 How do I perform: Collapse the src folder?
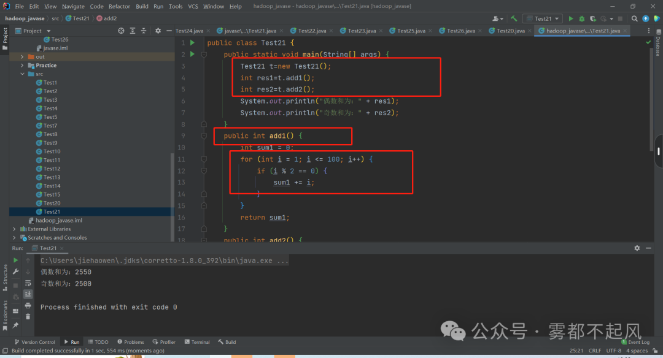(22, 74)
